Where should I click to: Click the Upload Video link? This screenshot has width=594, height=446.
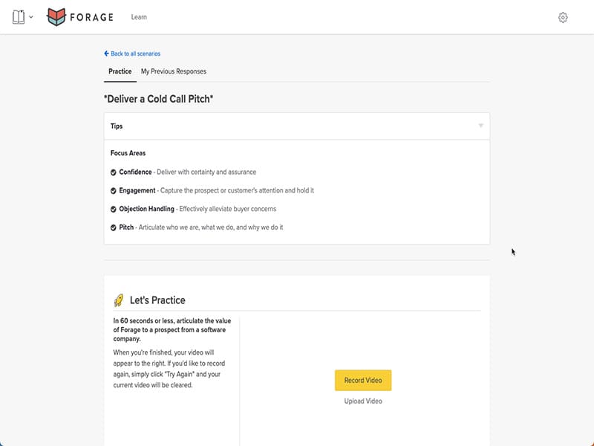[x=363, y=401]
